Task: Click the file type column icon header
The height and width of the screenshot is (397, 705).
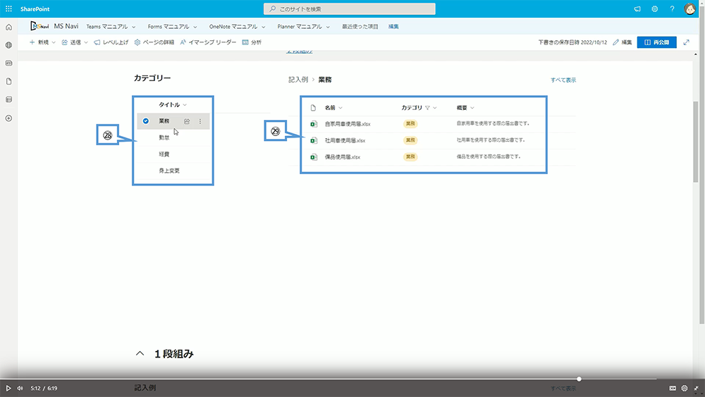Action: pyautogui.click(x=314, y=108)
